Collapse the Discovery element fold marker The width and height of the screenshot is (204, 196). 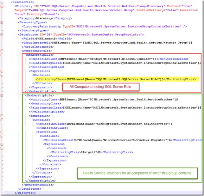click(2, 6)
